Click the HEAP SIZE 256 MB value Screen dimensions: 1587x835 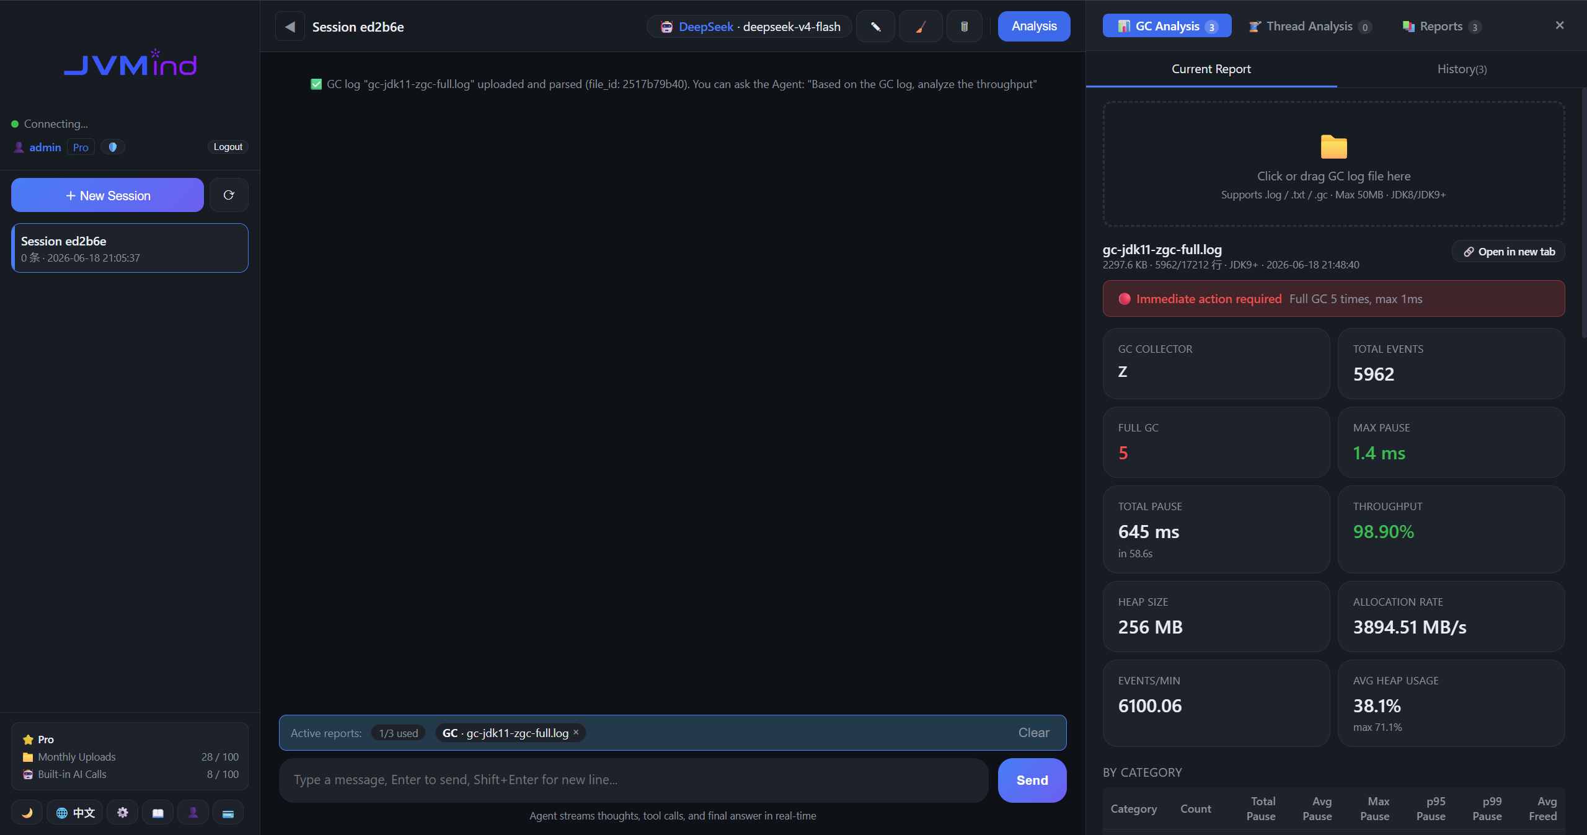(1150, 627)
